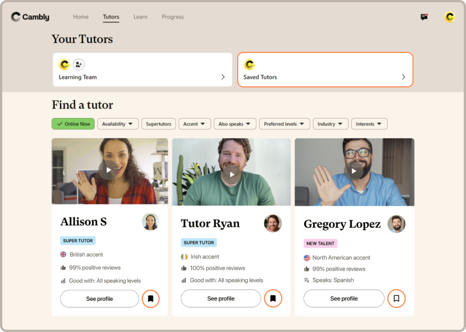Play Tutor Ryan's intro video
The height and width of the screenshot is (332, 466).
point(231,174)
